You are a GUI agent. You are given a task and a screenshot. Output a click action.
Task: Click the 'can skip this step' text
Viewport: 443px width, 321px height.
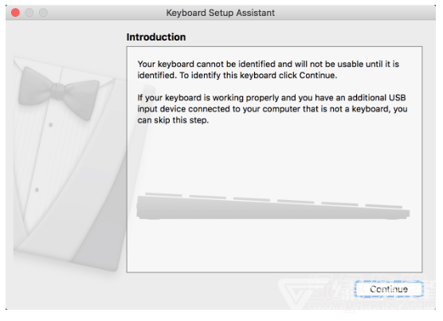pyautogui.click(x=173, y=120)
